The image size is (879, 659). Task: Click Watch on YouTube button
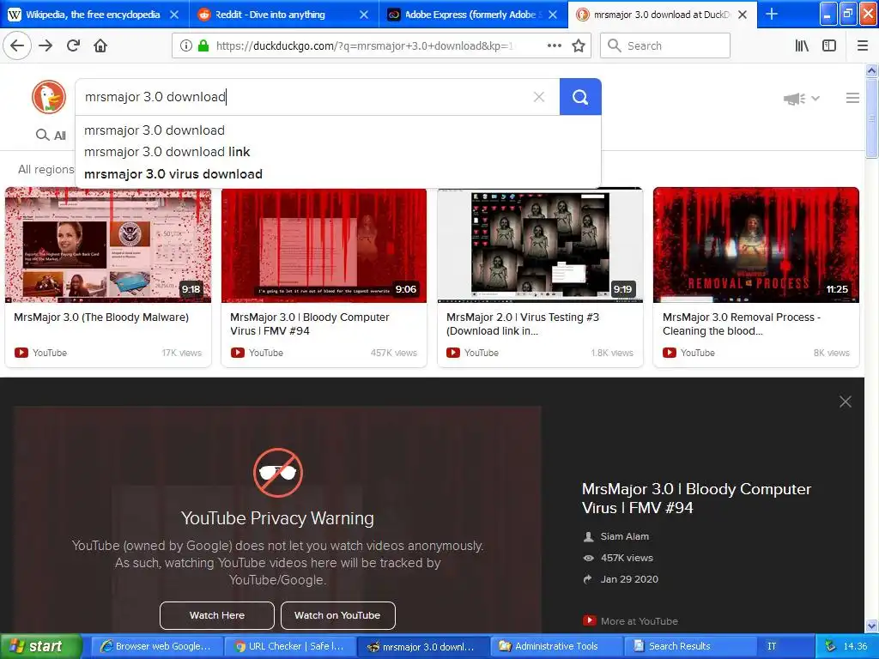pos(337,615)
